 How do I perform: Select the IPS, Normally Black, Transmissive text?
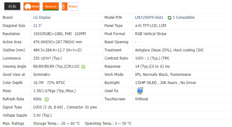pyautogui.click(x=163, y=75)
